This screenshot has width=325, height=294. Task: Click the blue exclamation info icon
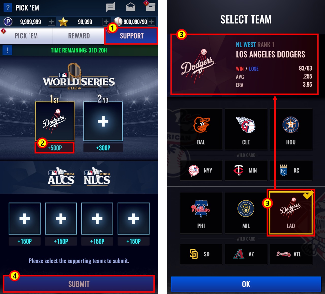(7, 50)
